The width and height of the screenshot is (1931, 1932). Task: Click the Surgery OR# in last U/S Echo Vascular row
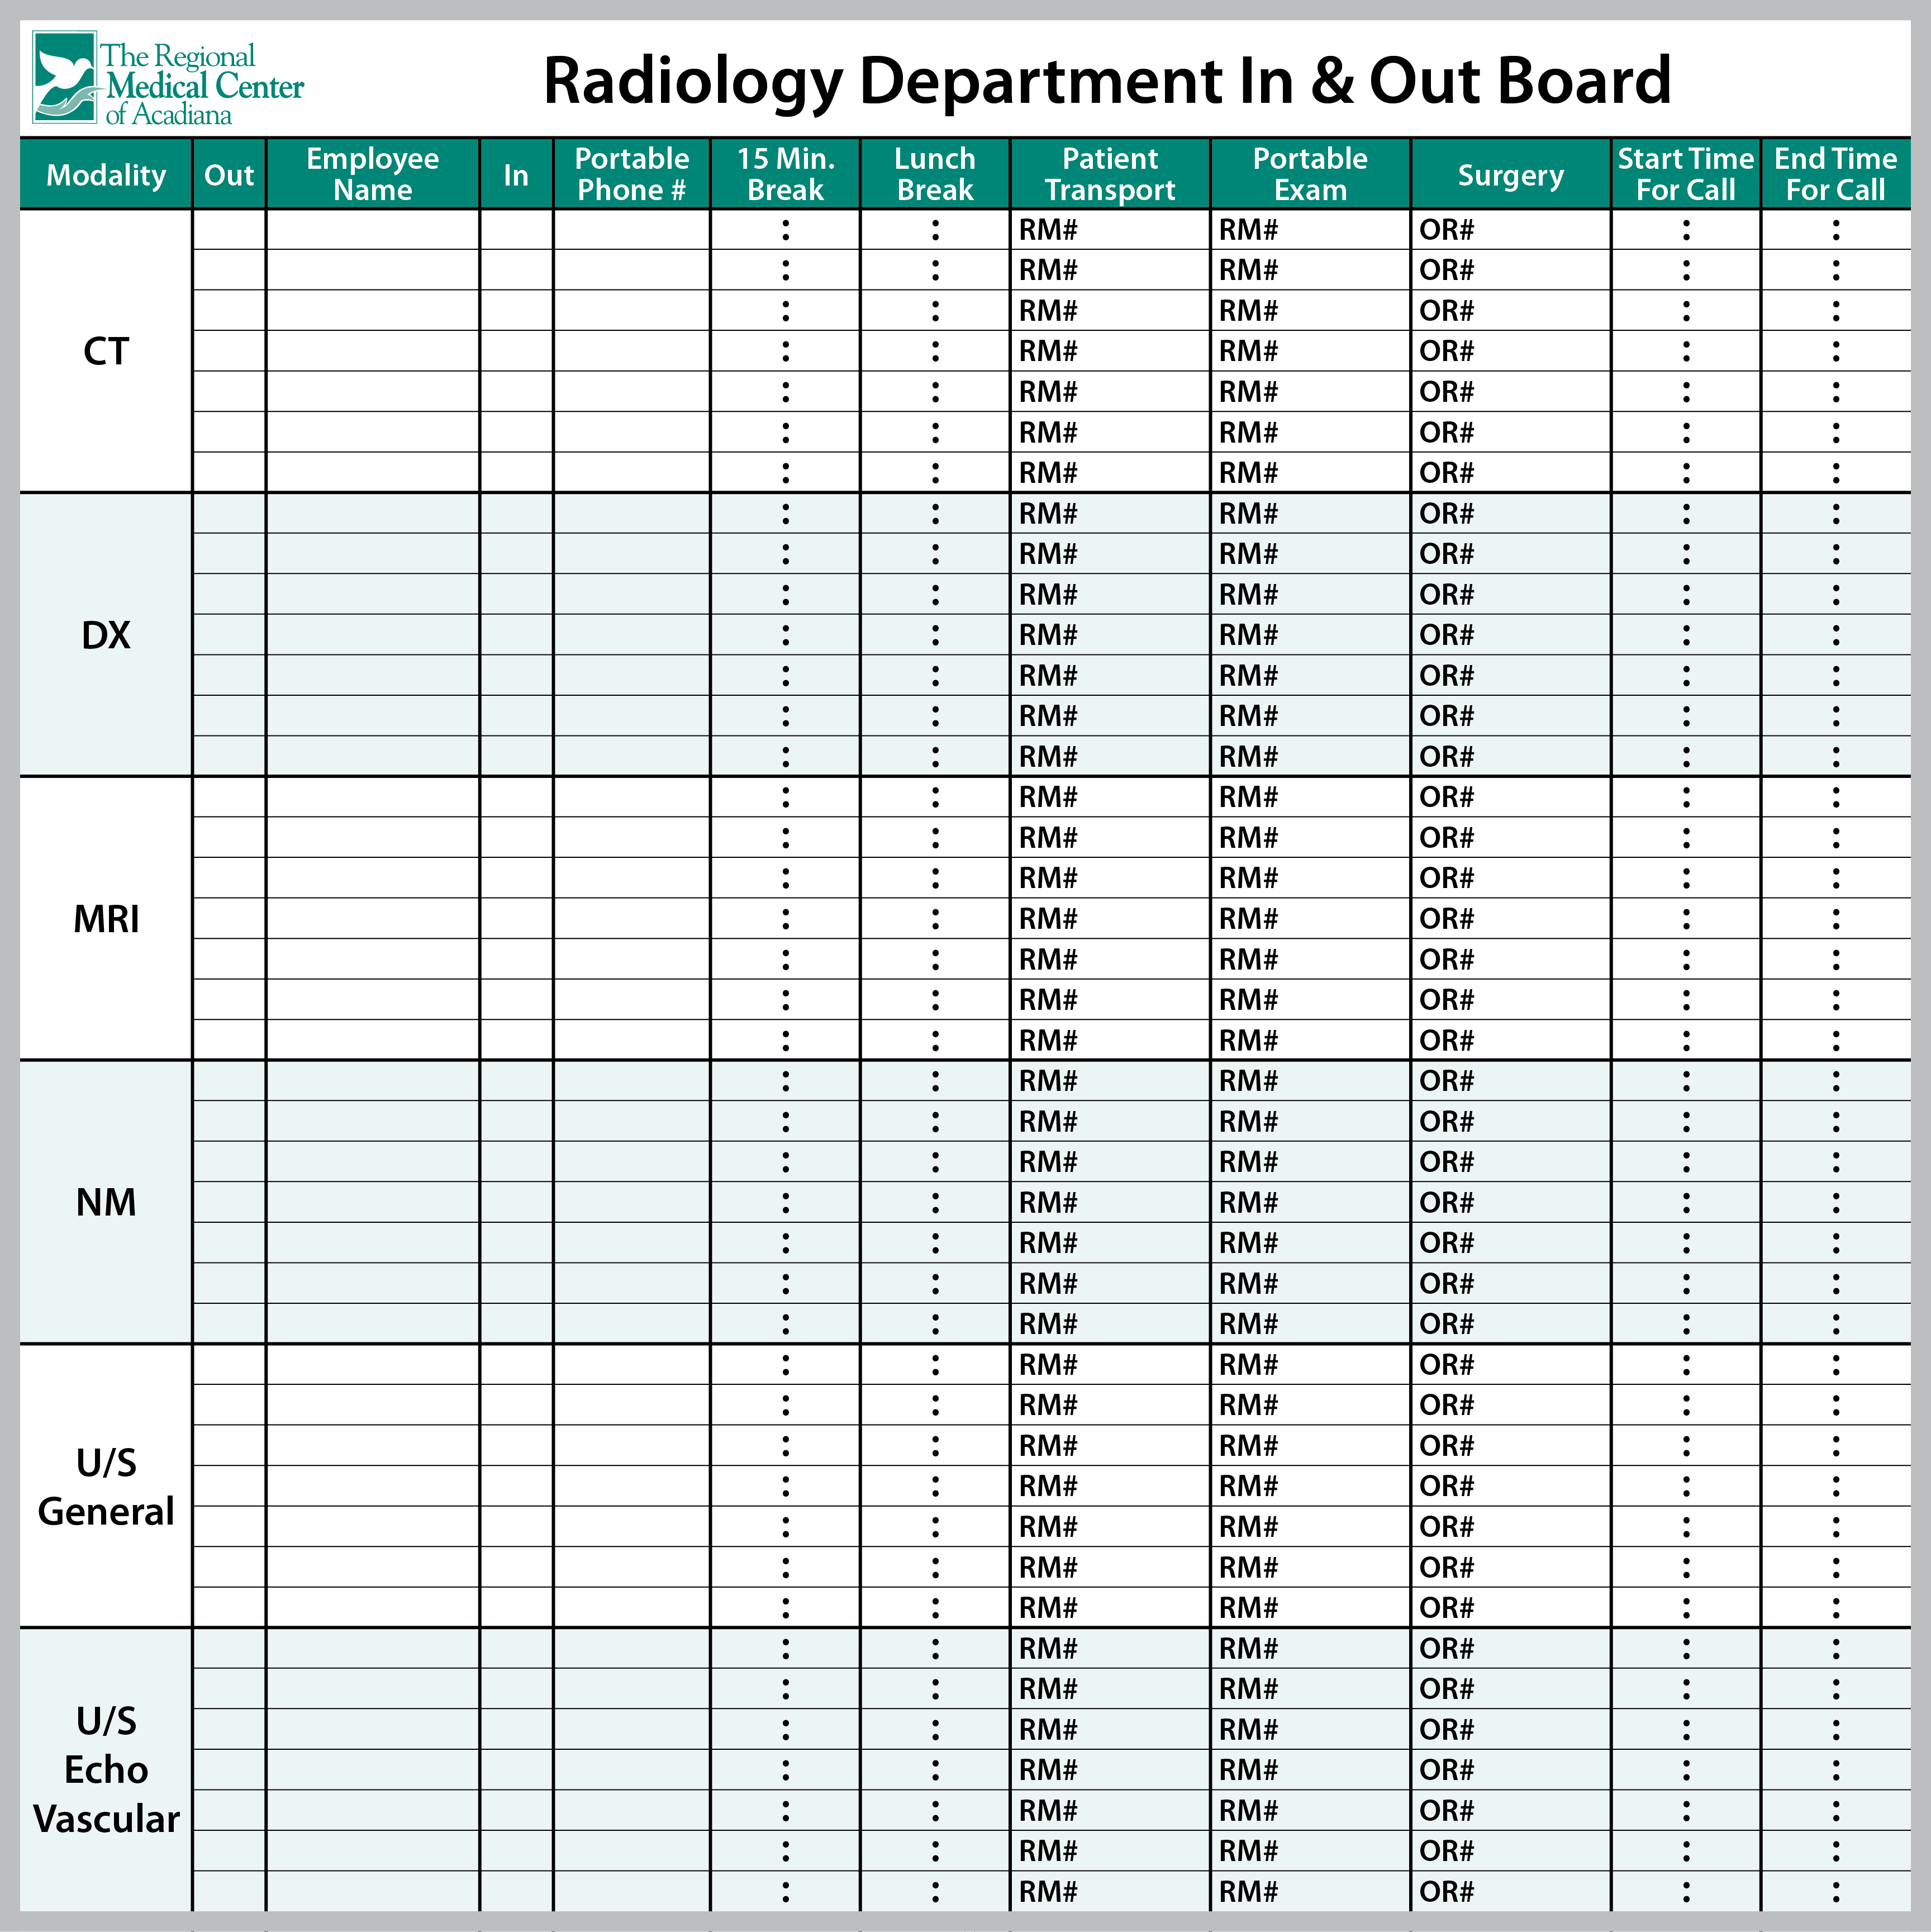click(1446, 1892)
